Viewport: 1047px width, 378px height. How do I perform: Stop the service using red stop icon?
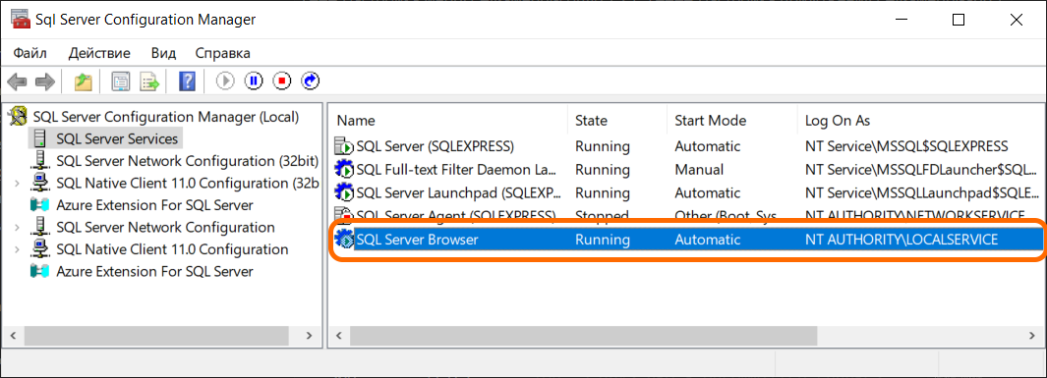[282, 81]
